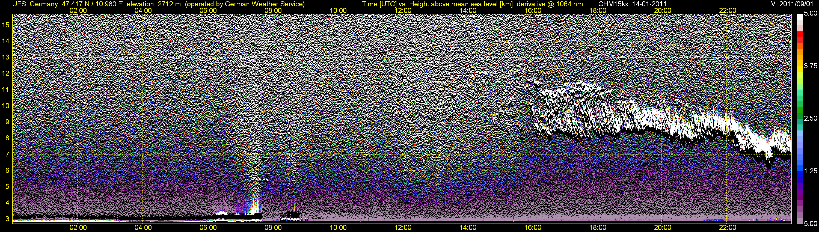
Task: Click the '14.' height axis label
Action: click(6, 41)
